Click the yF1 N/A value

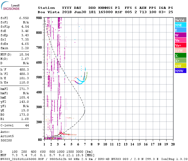pyautogui.click(x=26, y=106)
